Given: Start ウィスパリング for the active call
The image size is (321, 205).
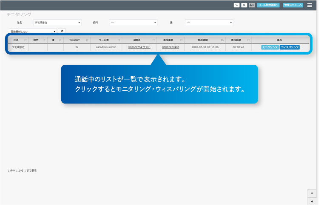Looking at the screenshot, I should pyautogui.click(x=290, y=47).
